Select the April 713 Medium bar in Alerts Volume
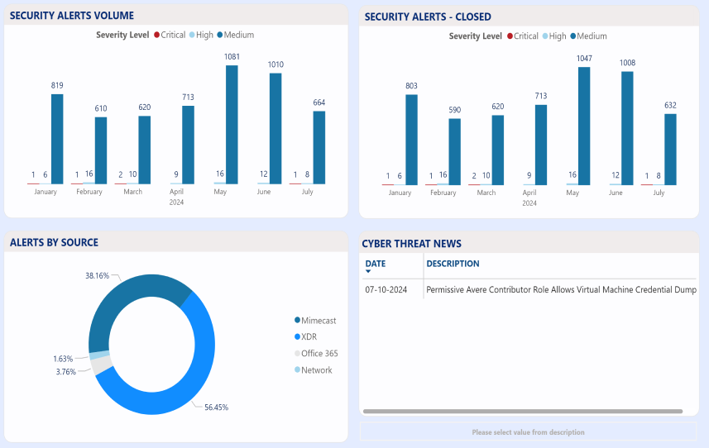Image resolution: width=709 pixels, height=448 pixels. tap(188, 145)
